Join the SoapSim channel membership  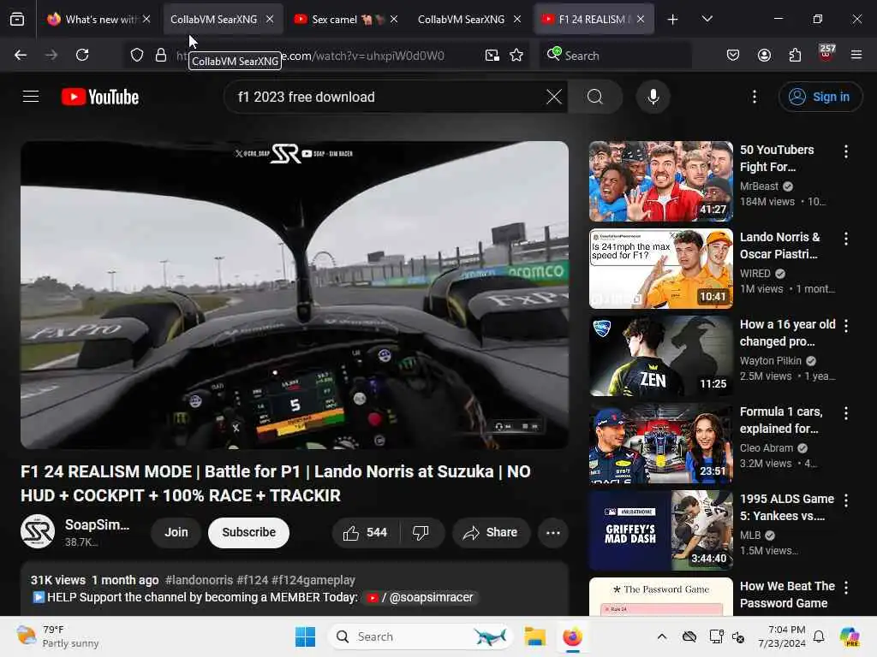point(176,532)
